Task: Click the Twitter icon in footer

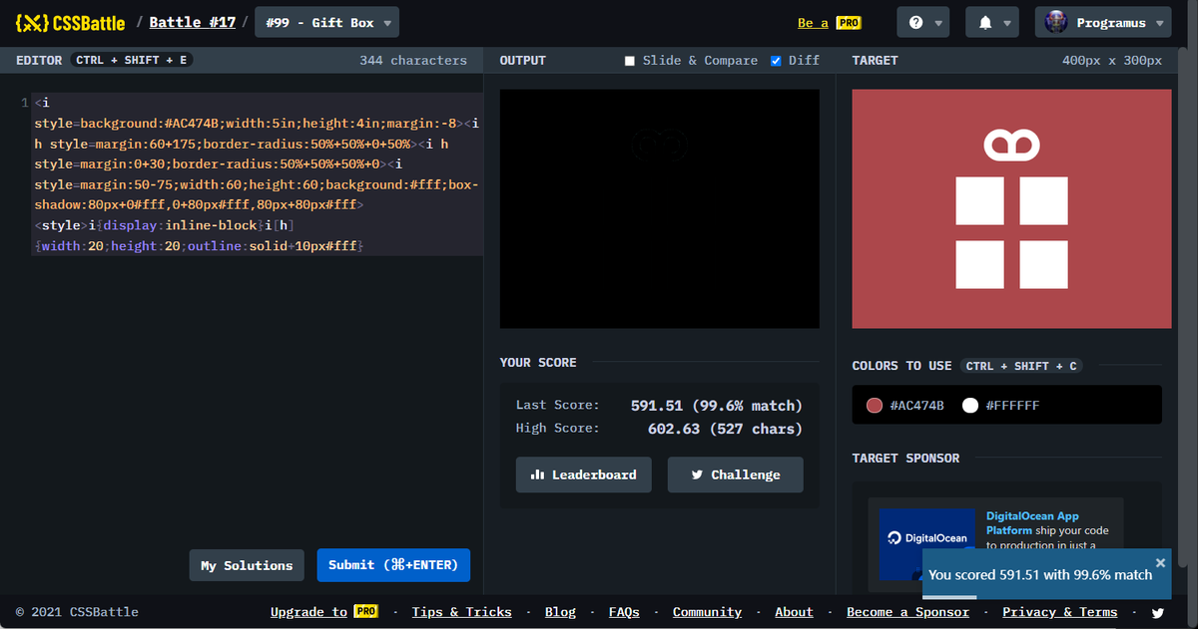Action: point(1157,612)
